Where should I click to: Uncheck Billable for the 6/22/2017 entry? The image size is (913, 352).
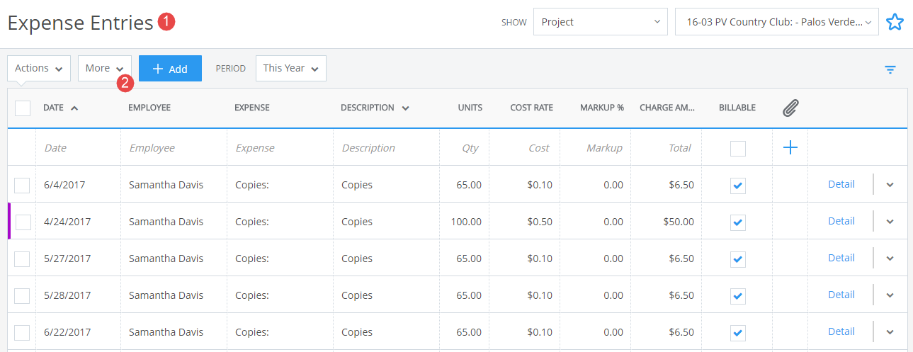pyautogui.click(x=738, y=332)
